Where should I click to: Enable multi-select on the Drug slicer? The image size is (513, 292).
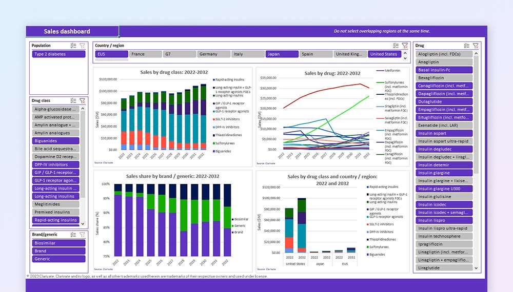pos(466,46)
